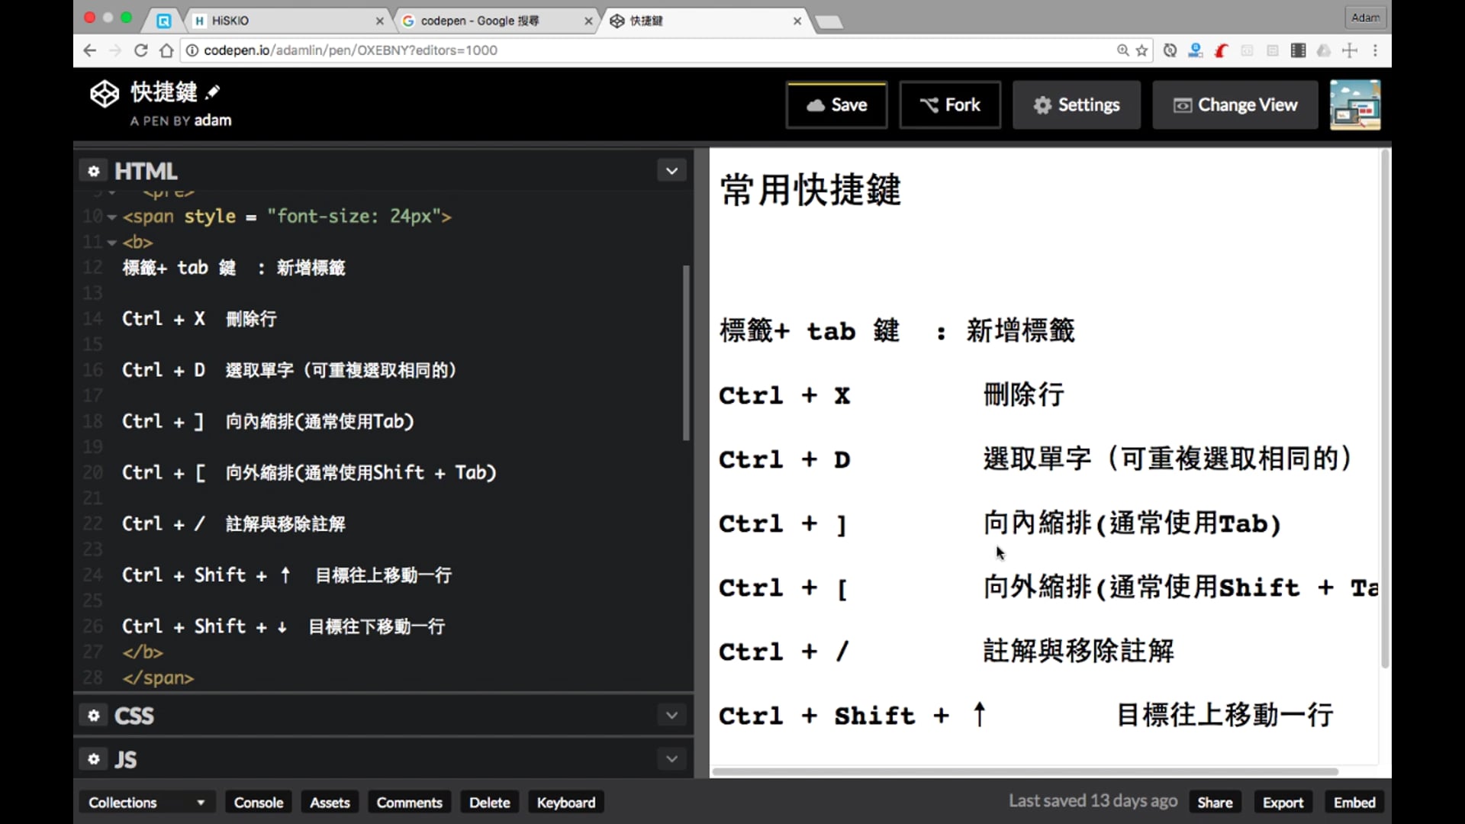
Task: Open the Collections dropdown
Action: pyautogui.click(x=146, y=803)
